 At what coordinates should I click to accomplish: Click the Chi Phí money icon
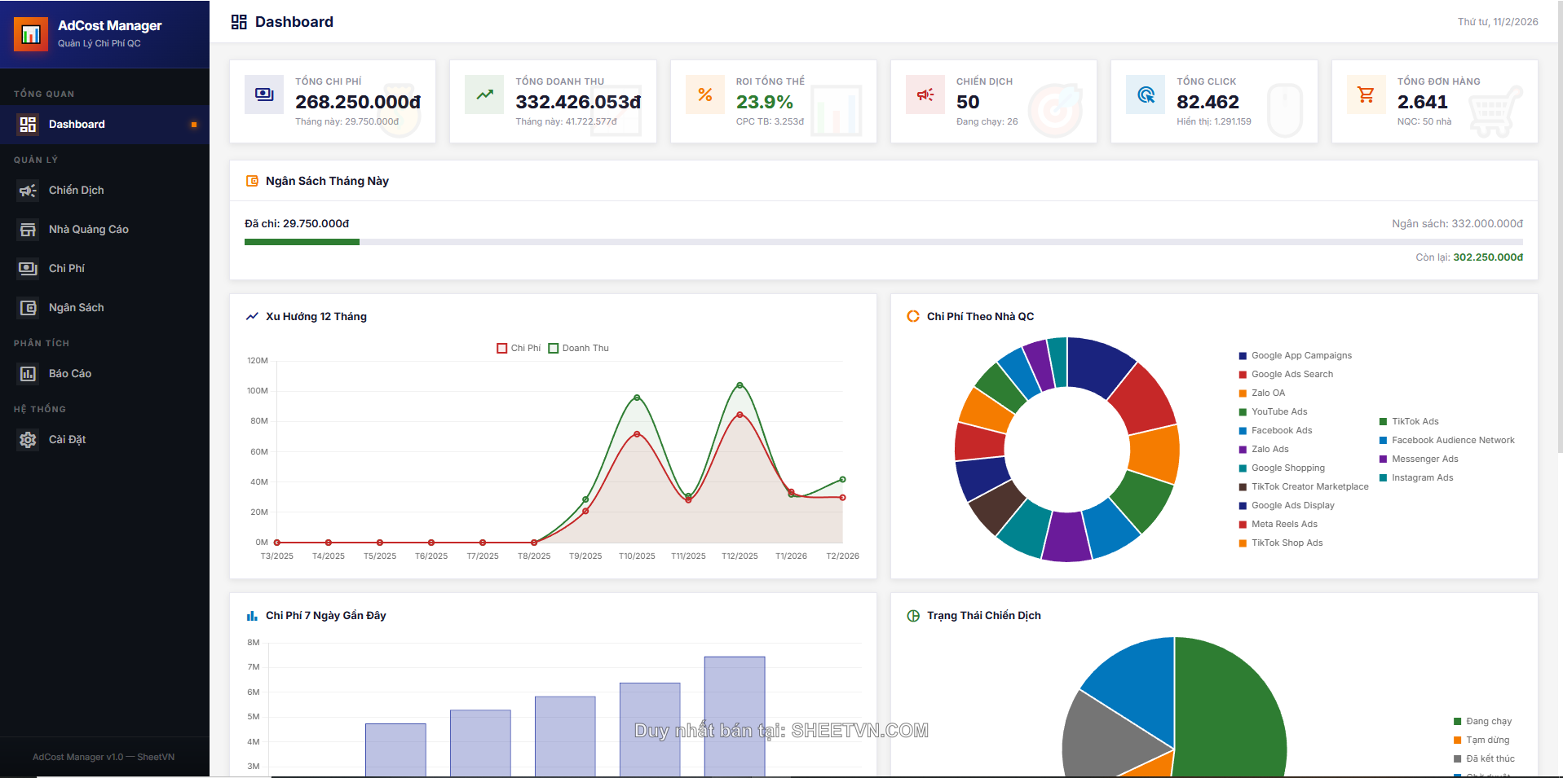click(28, 269)
